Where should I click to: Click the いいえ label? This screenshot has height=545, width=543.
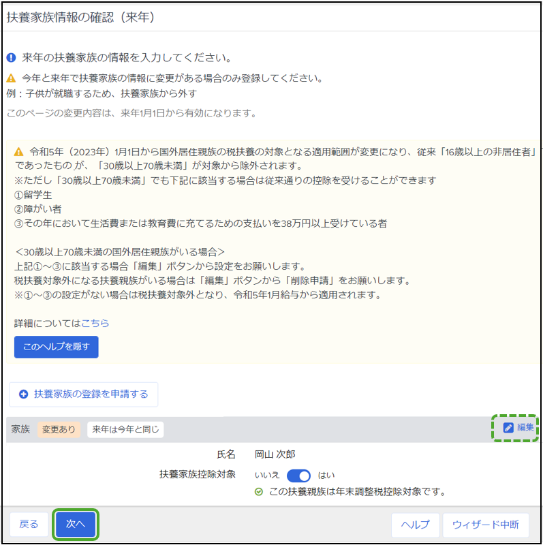click(267, 476)
